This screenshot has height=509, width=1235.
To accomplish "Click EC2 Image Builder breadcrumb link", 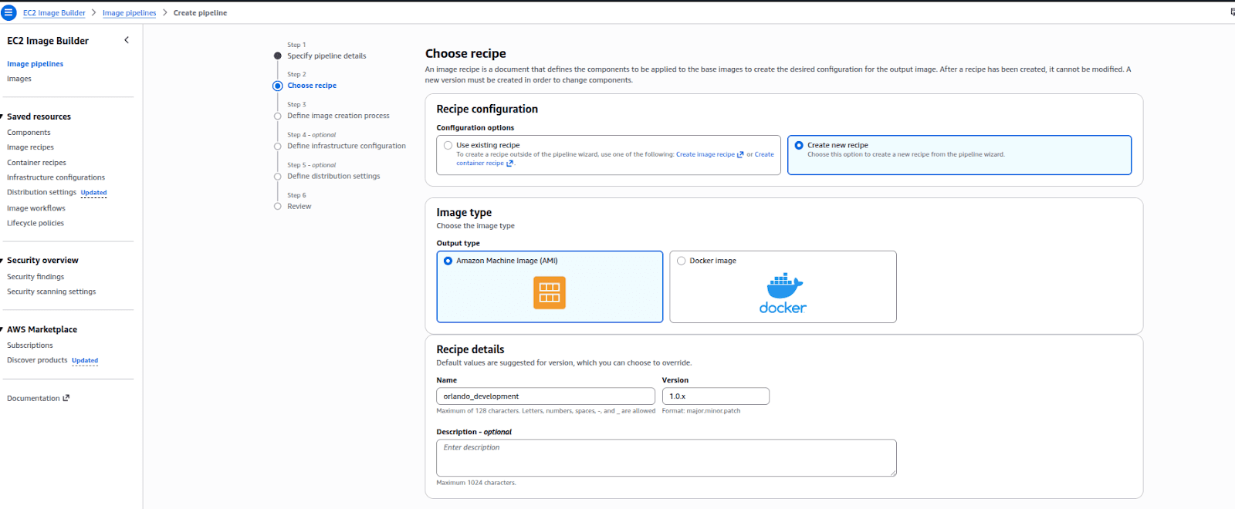I will tap(54, 13).
